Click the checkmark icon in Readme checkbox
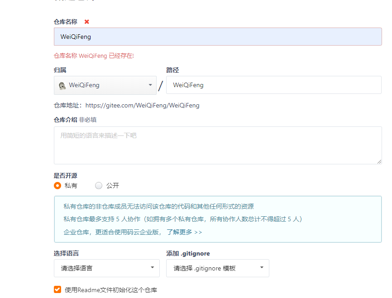This screenshot has width=392, height=298. [57, 290]
